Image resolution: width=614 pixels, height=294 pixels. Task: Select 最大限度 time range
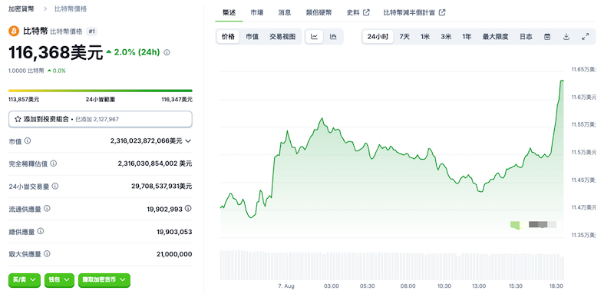[x=495, y=37]
